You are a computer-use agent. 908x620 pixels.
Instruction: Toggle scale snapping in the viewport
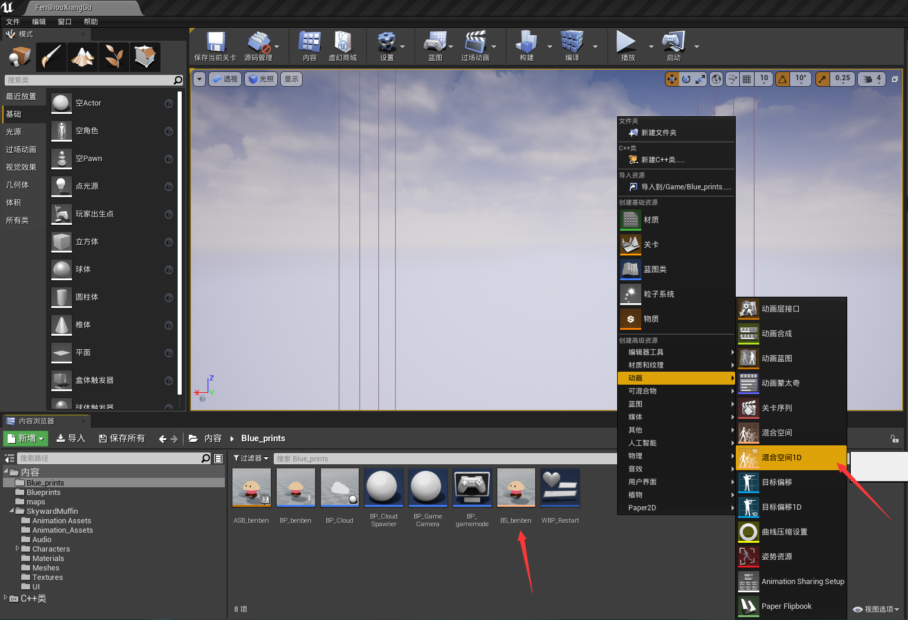pos(823,79)
